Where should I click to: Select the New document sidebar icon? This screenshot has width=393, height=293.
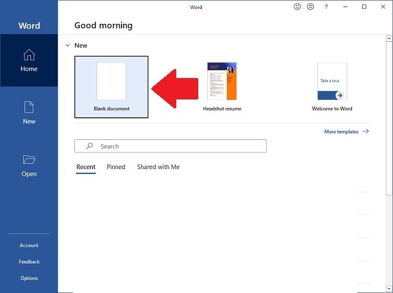tap(29, 107)
